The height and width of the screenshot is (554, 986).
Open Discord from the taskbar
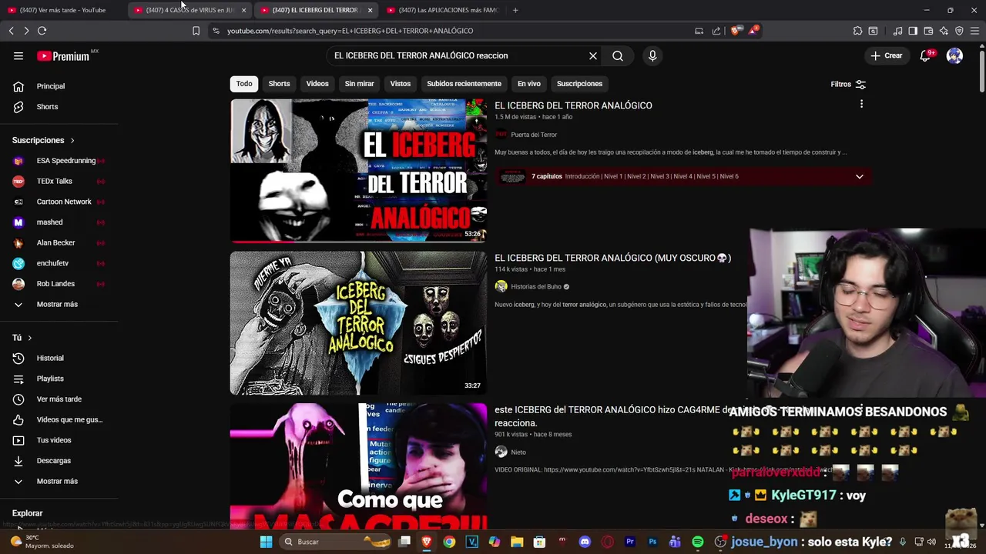(x=585, y=542)
